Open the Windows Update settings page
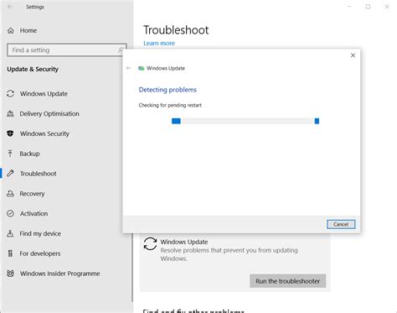Viewport: 397px width, 313px height. 44,94
